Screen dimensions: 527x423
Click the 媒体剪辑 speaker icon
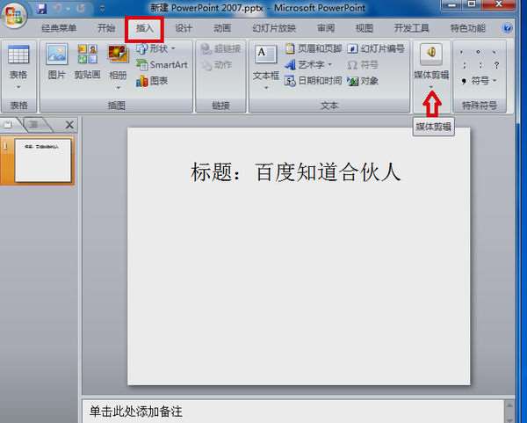pos(431,54)
